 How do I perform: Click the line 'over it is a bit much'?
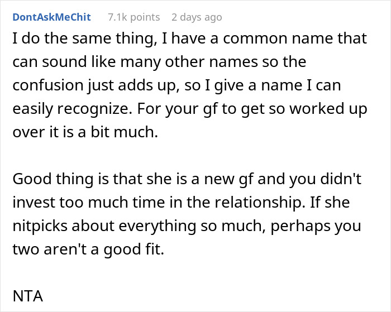point(79,133)
